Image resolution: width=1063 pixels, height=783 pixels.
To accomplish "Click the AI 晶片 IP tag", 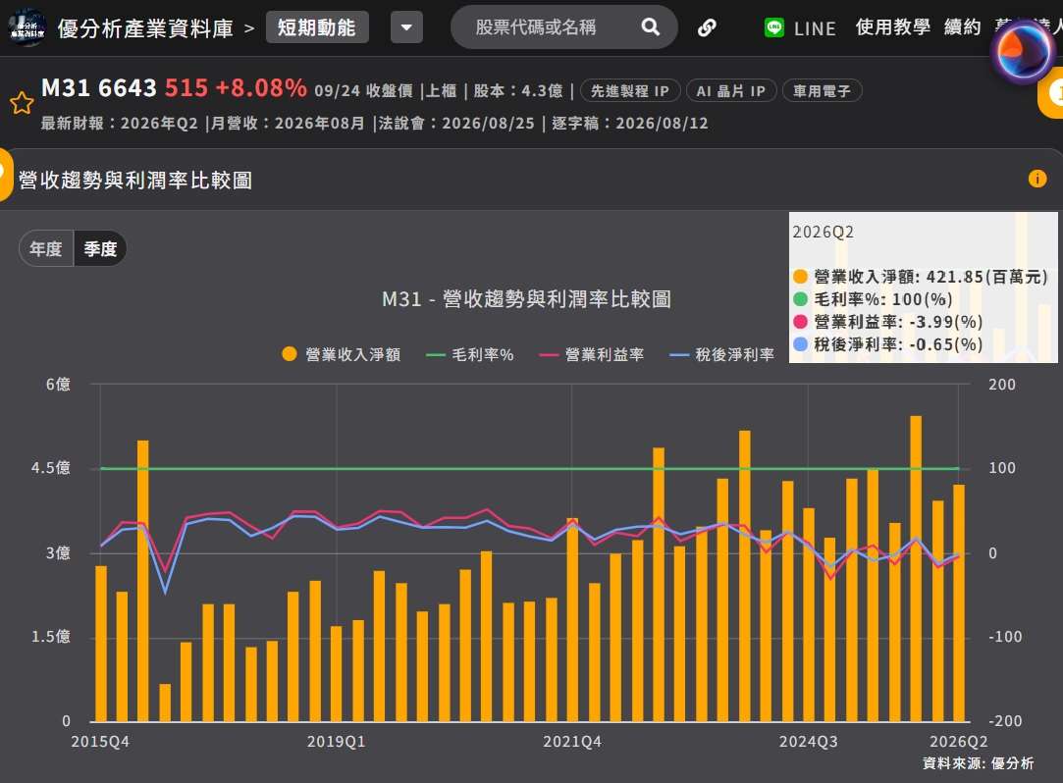I will (731, 91).
